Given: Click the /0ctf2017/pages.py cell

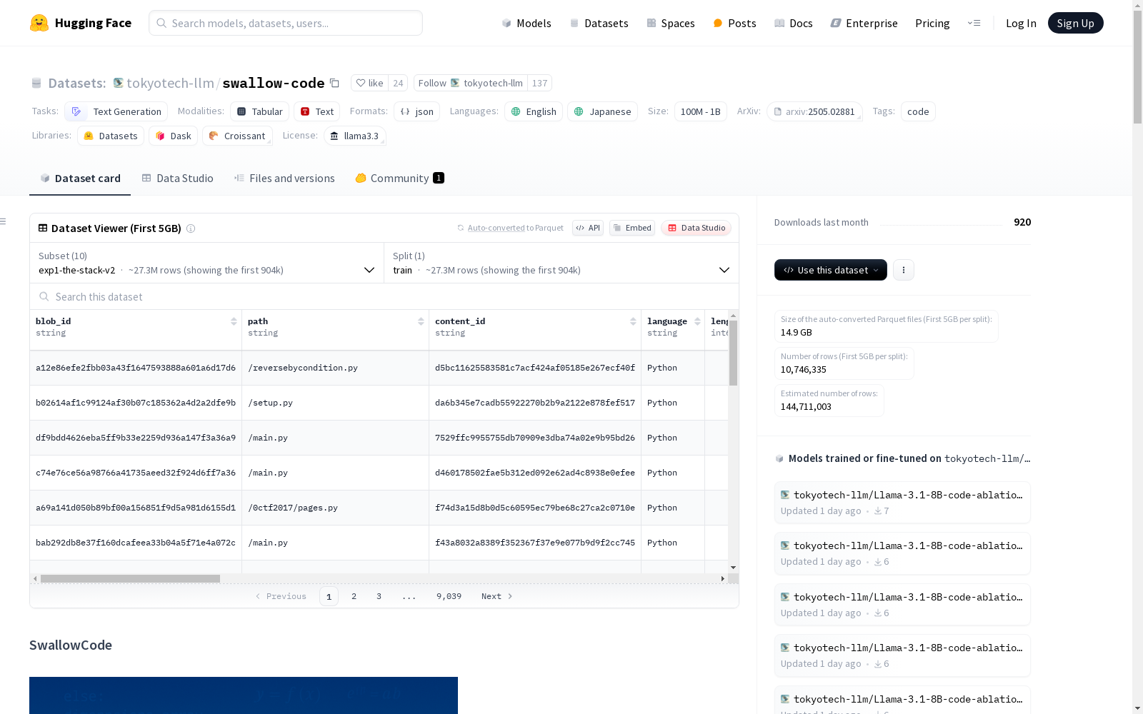Looking at the screenshot, I should 335,508.
